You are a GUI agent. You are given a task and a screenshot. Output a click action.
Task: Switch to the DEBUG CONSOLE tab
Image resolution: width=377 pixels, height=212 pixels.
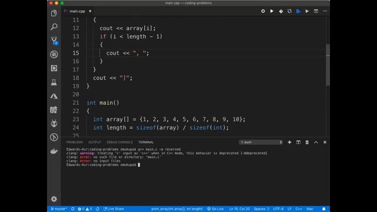120,143
